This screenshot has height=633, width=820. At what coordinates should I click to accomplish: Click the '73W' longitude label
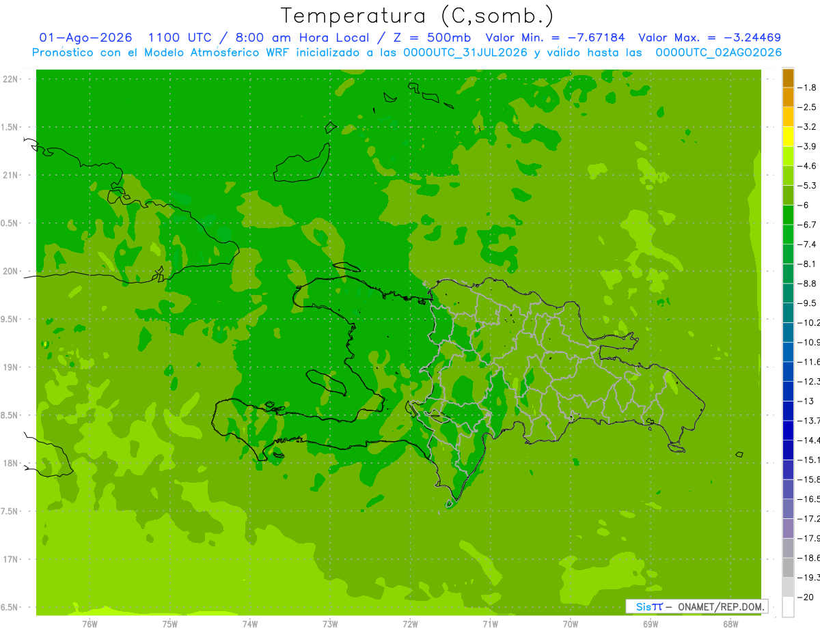click(x=330, y=624)
